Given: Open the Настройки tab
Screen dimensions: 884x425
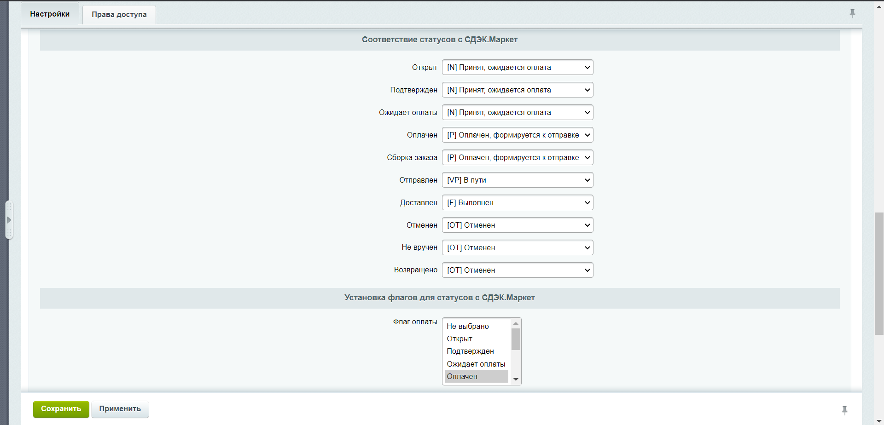Looking at the screenshot, I should pyautogui.click(x=50, y=14).
